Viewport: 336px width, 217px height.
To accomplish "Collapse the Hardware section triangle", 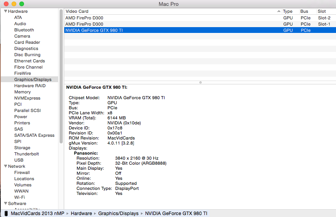I will pos(5,11).
